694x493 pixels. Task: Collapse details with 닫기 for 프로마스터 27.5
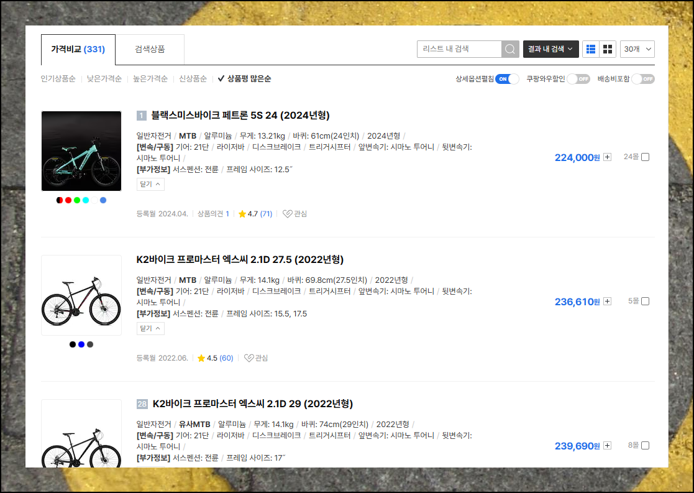(x=150, y=328)
